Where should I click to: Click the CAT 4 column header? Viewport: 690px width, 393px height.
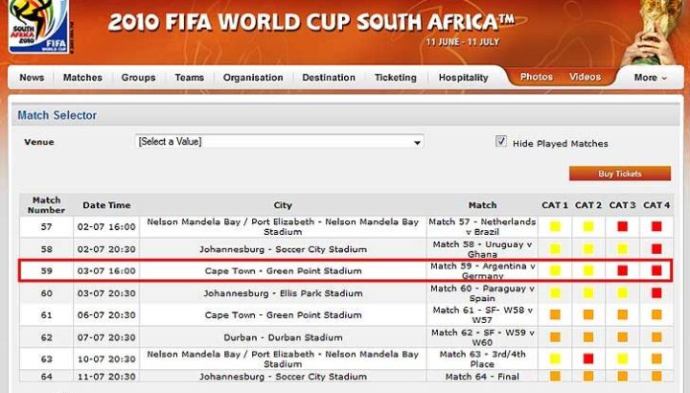656,205
